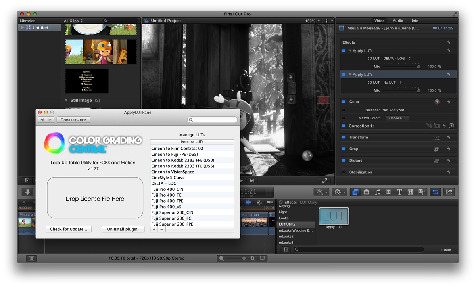Show the Effects Browser toolbar icon
Image resolution: width=476 pixels, height=287 pixels.
[355, 192]
